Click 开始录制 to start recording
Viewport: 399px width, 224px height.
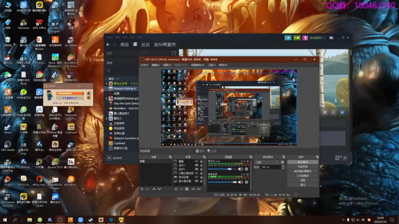pos(303,167)
